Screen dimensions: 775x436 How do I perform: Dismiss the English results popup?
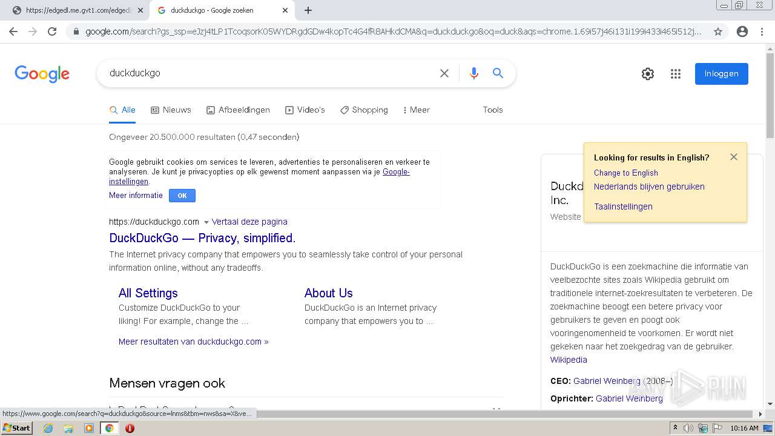click(734, 157)
